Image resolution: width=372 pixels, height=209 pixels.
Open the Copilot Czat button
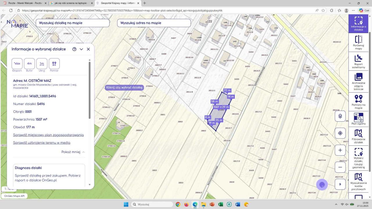[364, 10]
